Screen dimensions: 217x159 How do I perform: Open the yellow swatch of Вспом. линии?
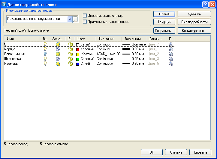click(x=78, y=54)
